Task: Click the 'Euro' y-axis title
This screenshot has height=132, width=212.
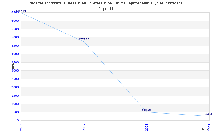Action: pyautogui.click(x=13, y=67)
